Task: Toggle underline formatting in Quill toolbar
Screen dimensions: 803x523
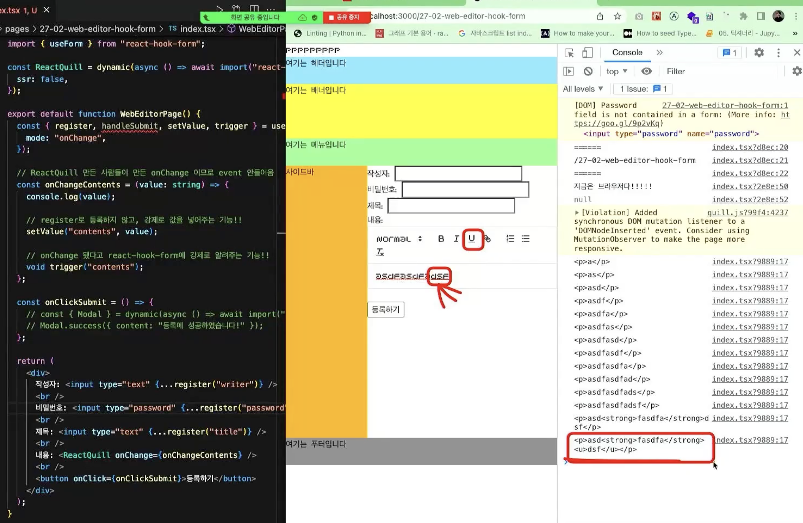Action: (x=472, y=239)
